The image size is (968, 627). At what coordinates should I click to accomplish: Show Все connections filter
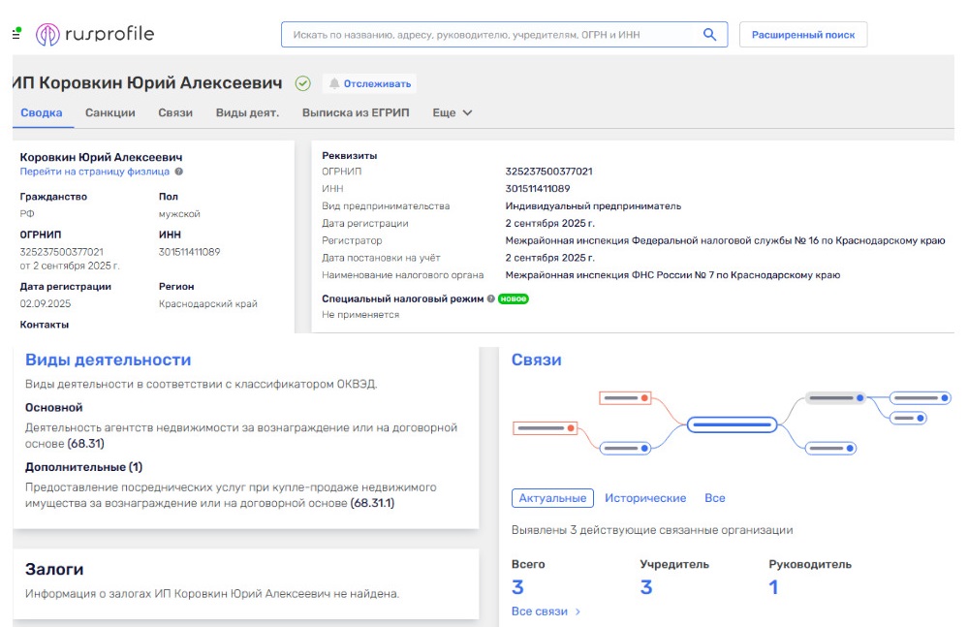click(715, 498)
